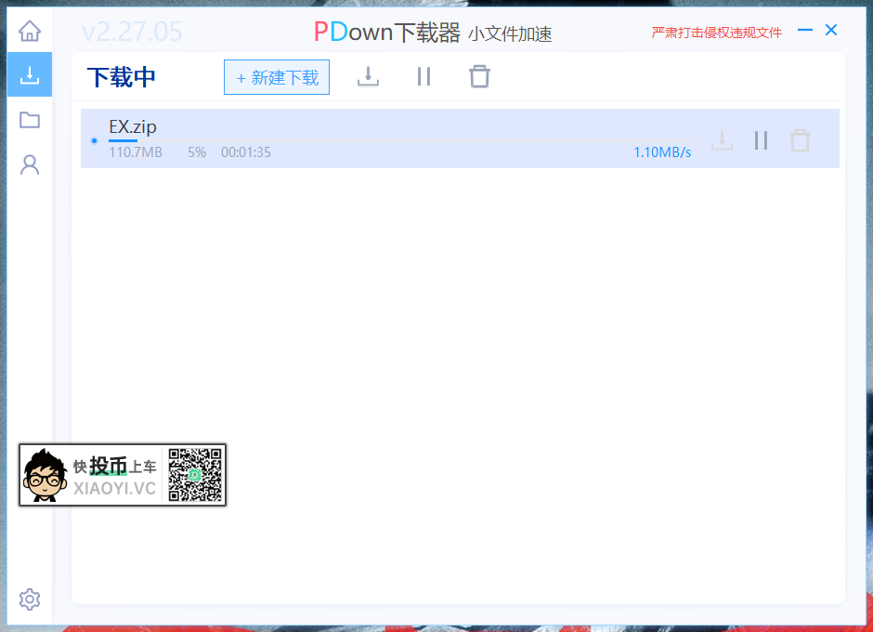Click the v2.27.05 version label

click(133, 33)
